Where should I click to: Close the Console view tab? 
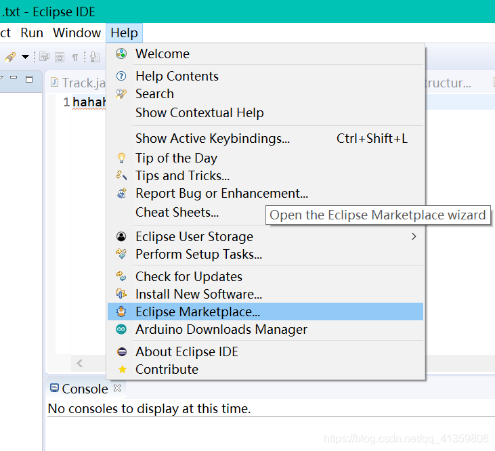click(117, 388)
